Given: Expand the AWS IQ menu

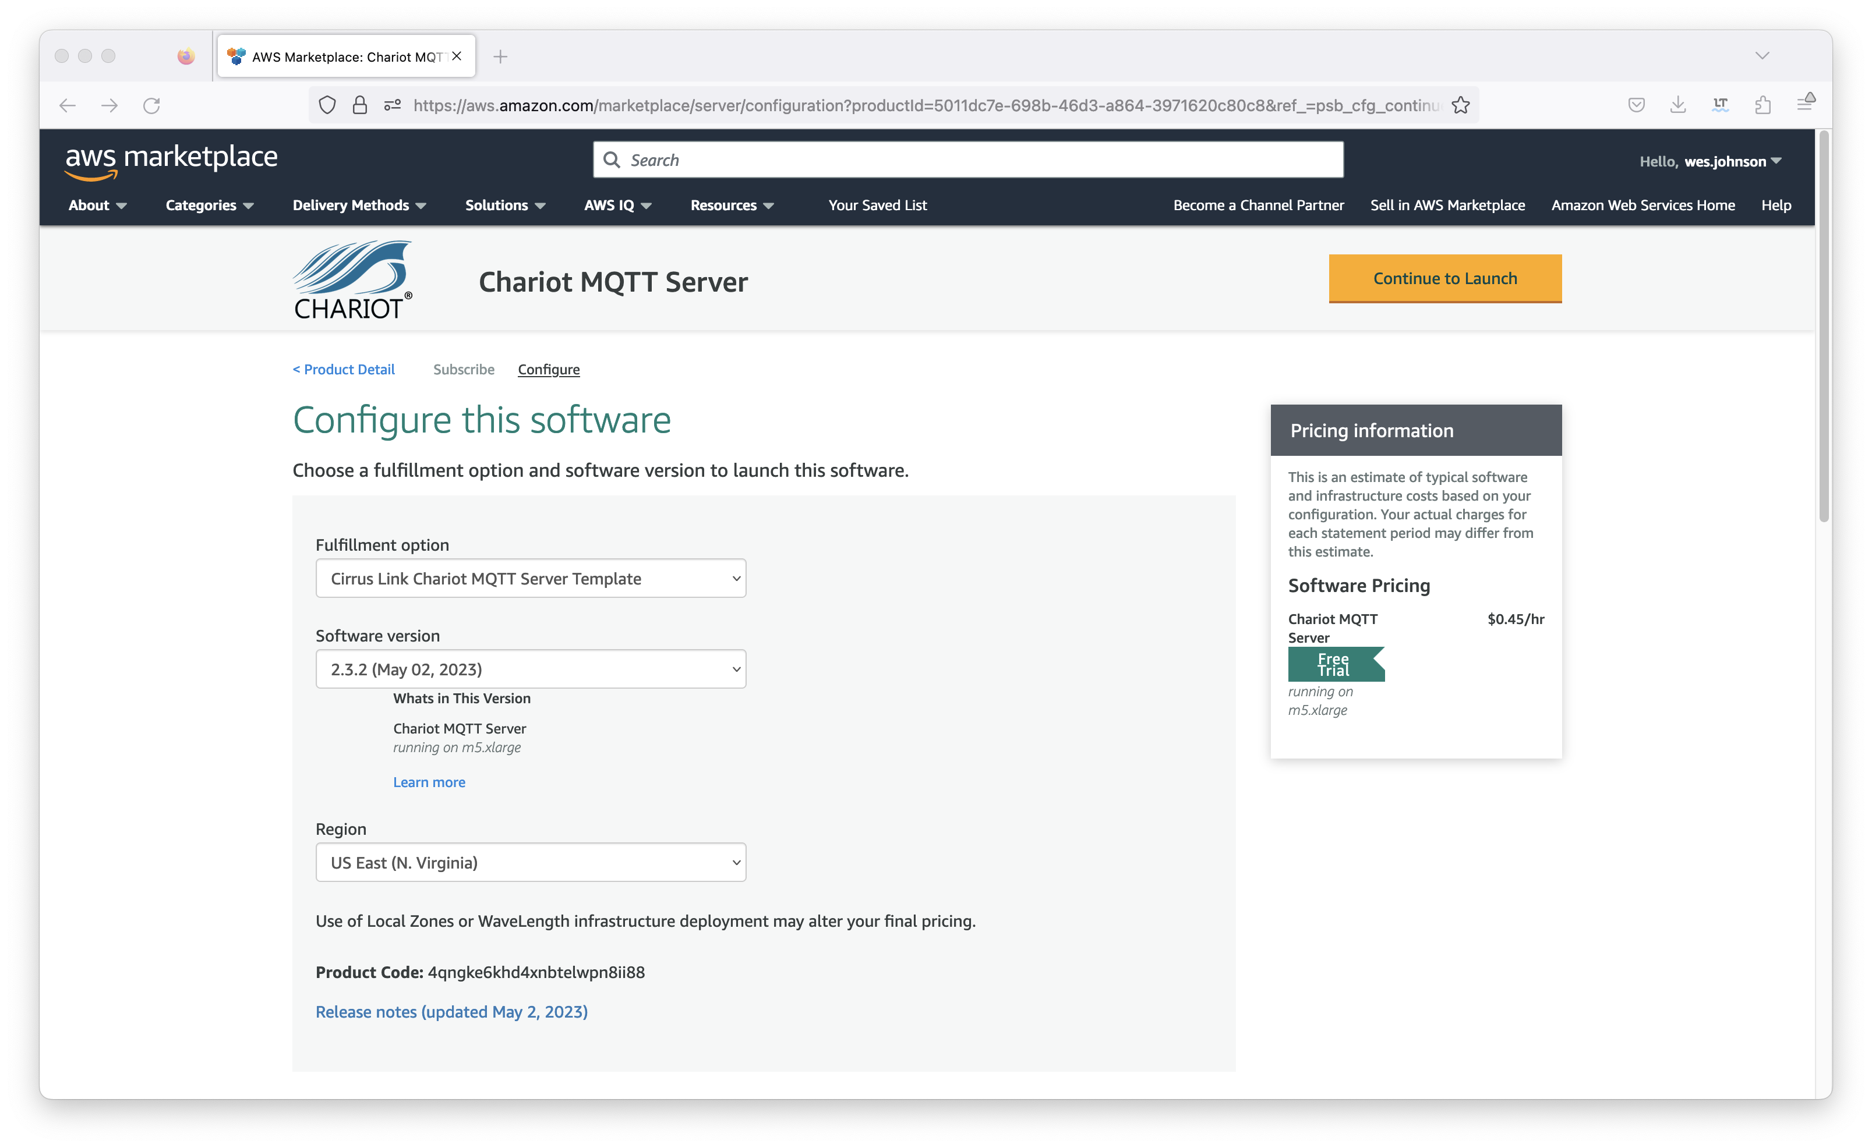Looking at the screenshot, I should [x=617, y=205].
